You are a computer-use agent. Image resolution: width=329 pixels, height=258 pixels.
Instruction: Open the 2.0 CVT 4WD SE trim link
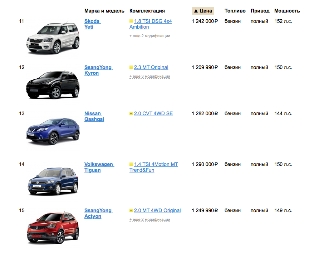153,114
